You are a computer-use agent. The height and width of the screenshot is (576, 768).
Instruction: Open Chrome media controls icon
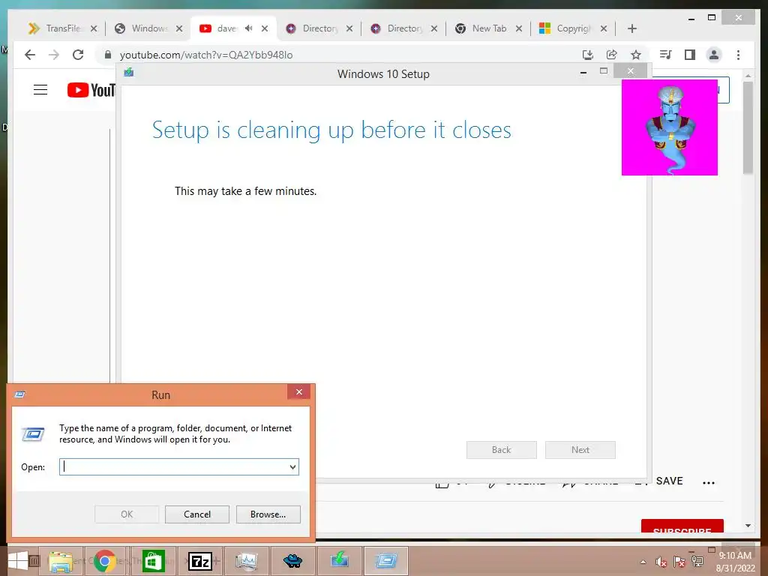point(665,55)
